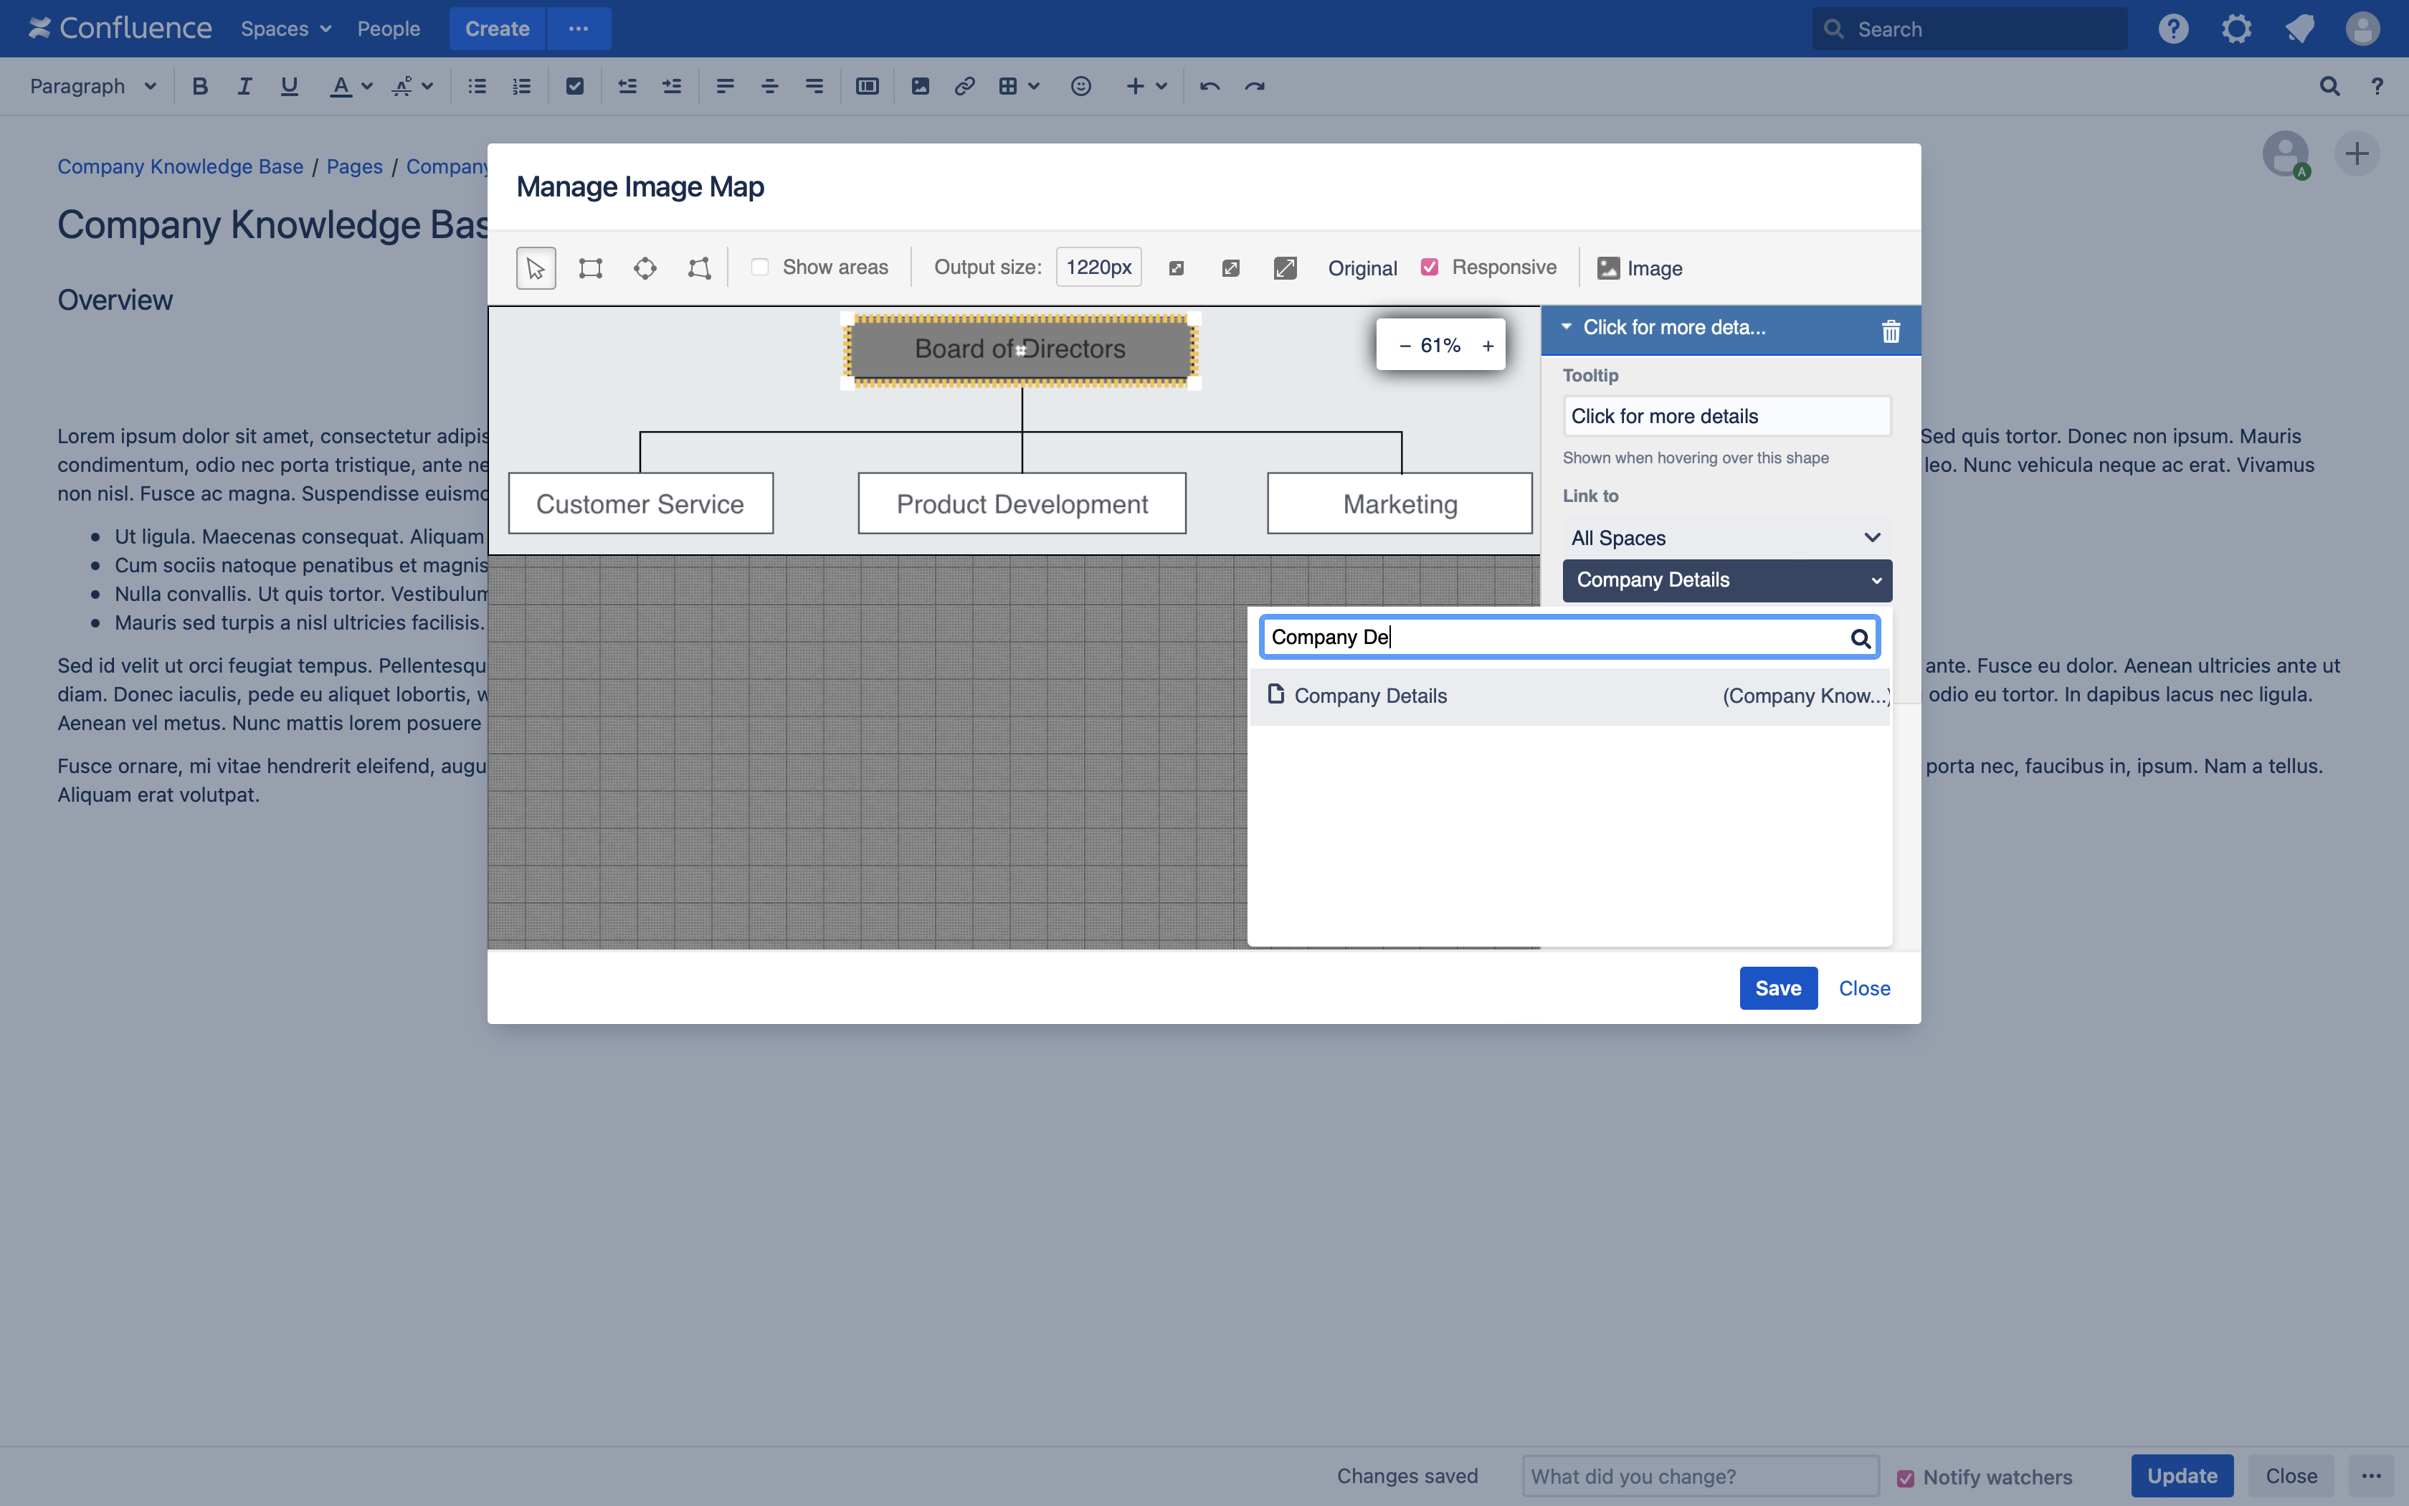Select the rectangle shape tool
Screen dimensions: 2409x1506
pyautogui.click(x=590, y=268)
